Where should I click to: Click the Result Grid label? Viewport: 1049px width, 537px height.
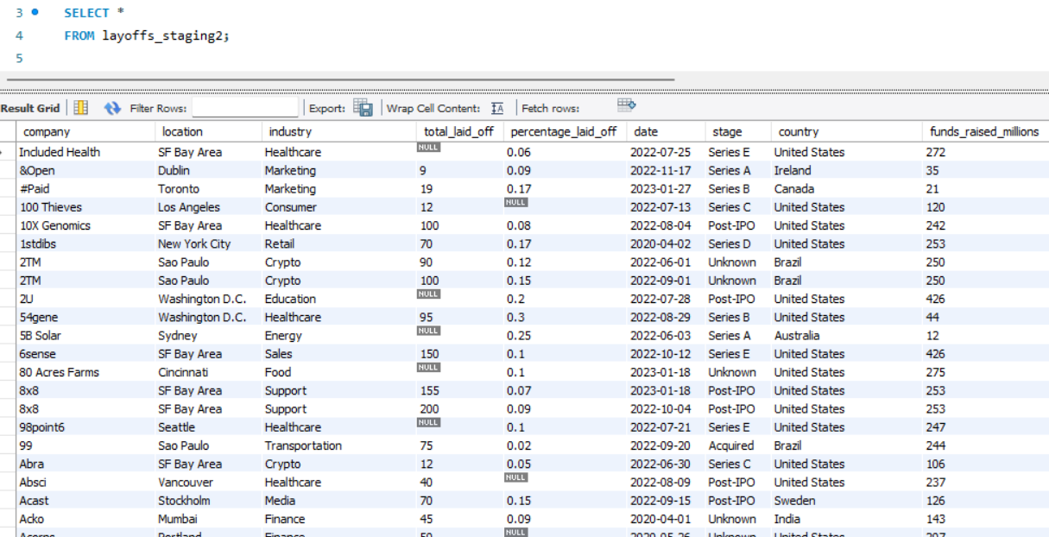pos(30,108)
